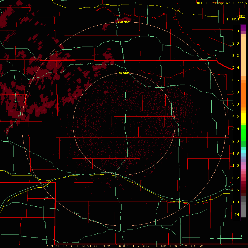Click the [PHAS] label above the color scale
Screen dimensions: 248x248
233,19
